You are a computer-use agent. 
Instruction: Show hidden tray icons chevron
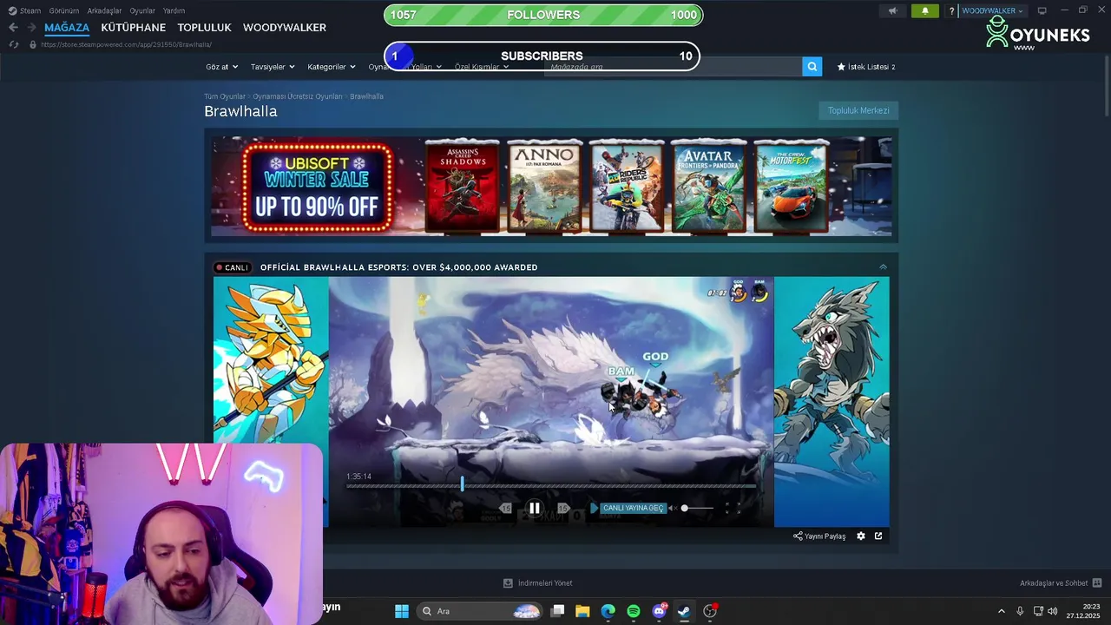(x=1001, y=611)
